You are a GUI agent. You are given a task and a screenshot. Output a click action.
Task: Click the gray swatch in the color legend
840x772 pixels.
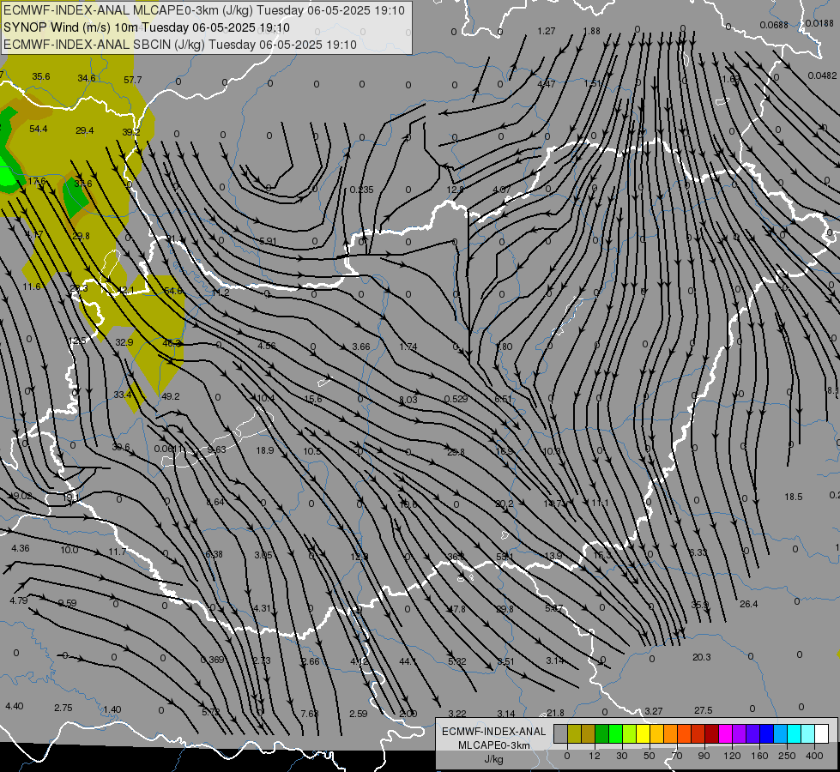point(560,733)
